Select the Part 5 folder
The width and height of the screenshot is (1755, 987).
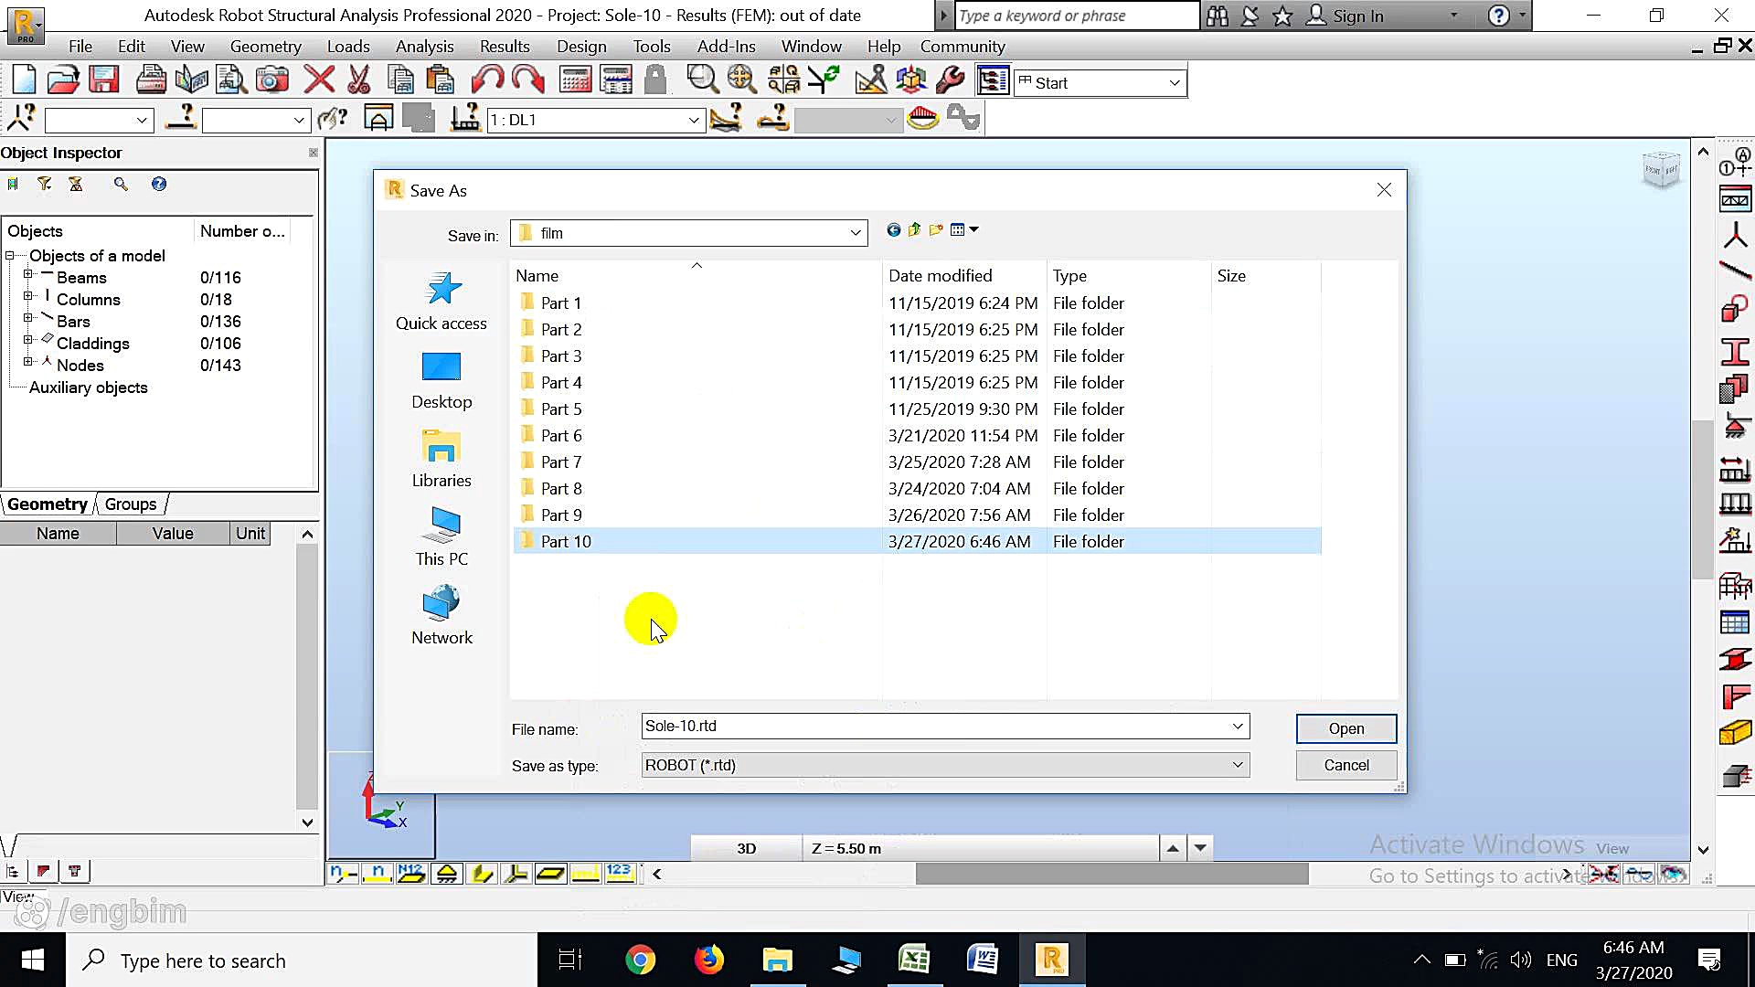(917, 409)
